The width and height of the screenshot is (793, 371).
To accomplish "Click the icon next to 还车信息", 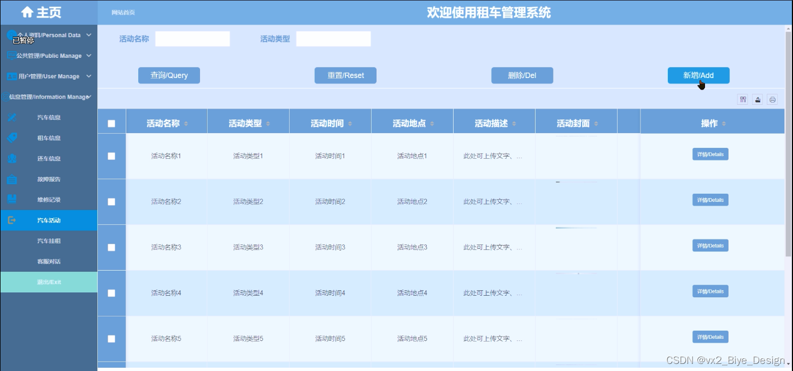I will click(12, 159).
